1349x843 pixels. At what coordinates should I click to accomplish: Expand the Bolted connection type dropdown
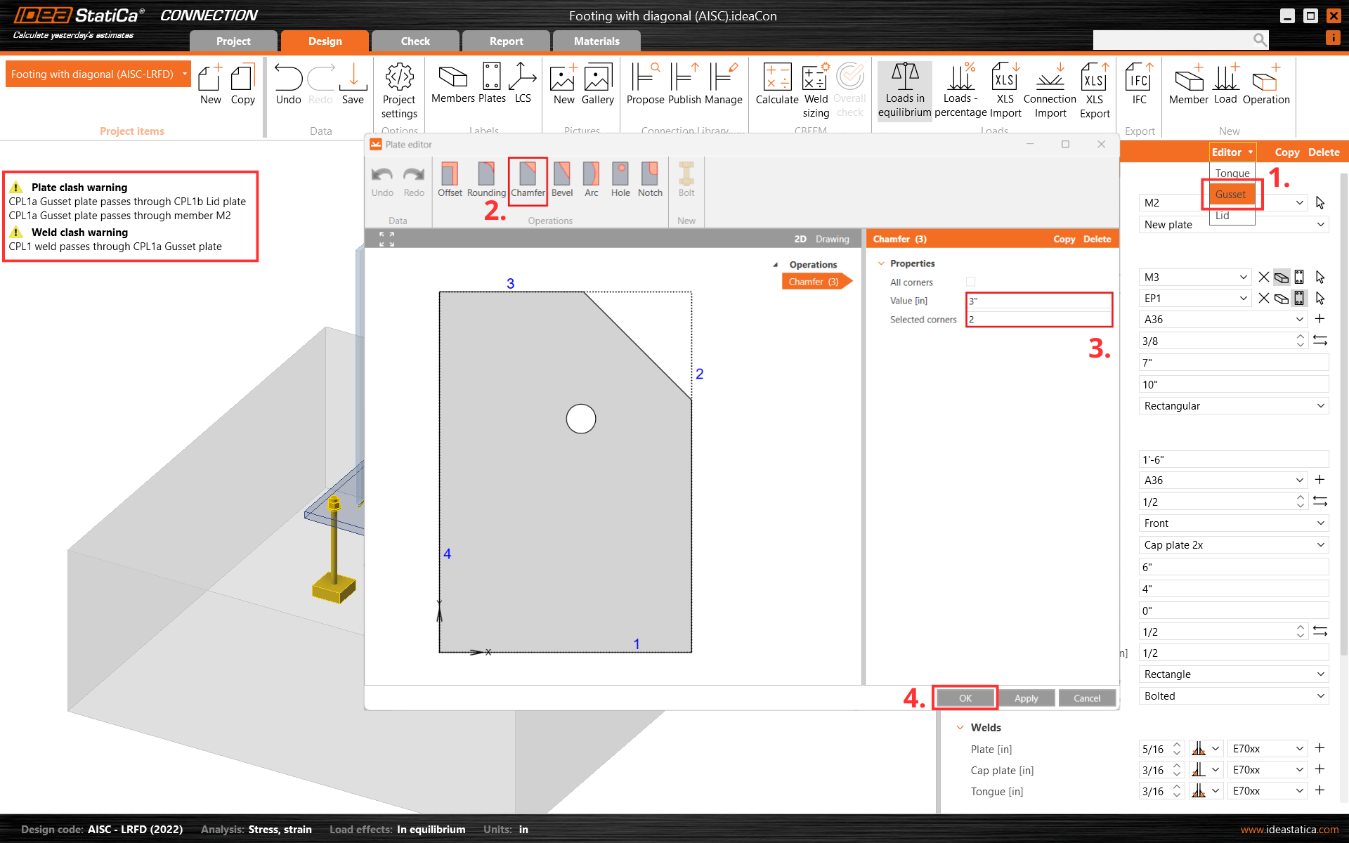1234,695
